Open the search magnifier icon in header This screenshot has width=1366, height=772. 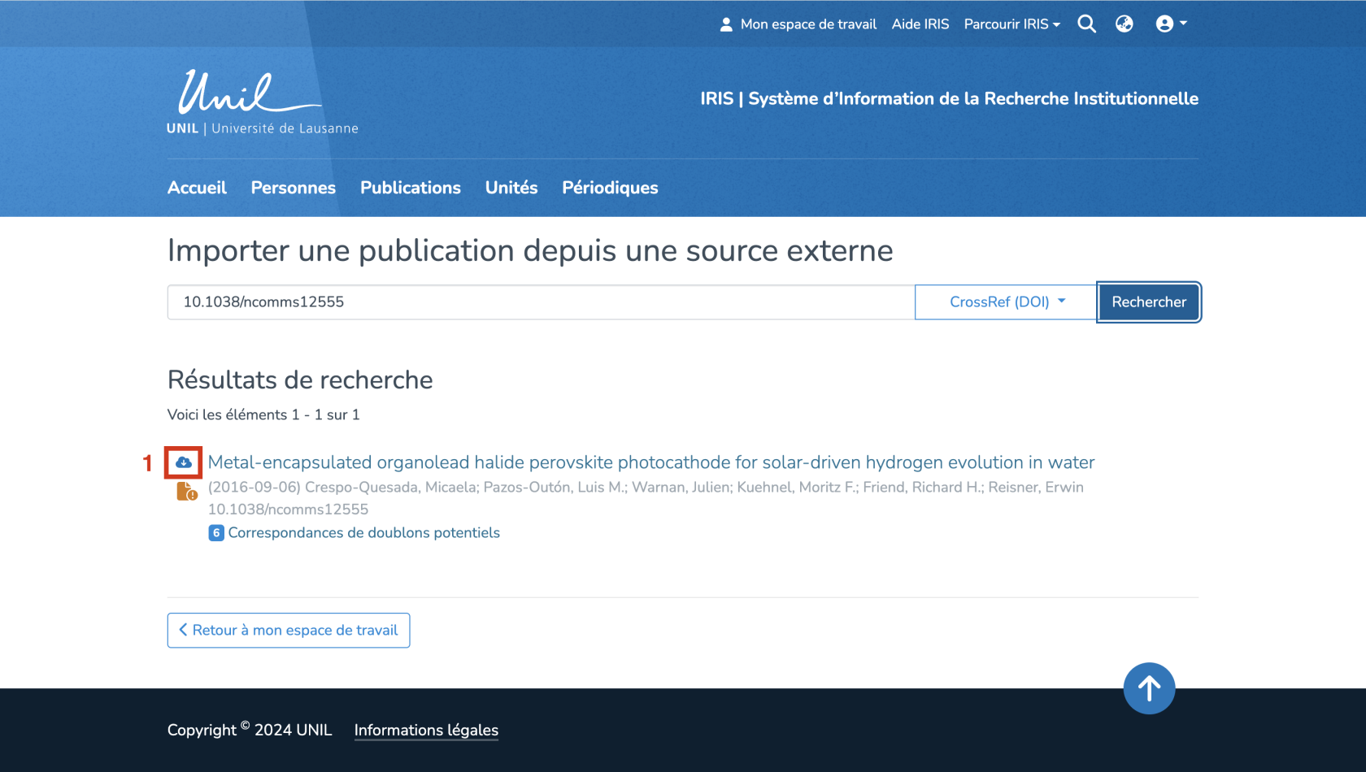click(x=1086, y=24)
